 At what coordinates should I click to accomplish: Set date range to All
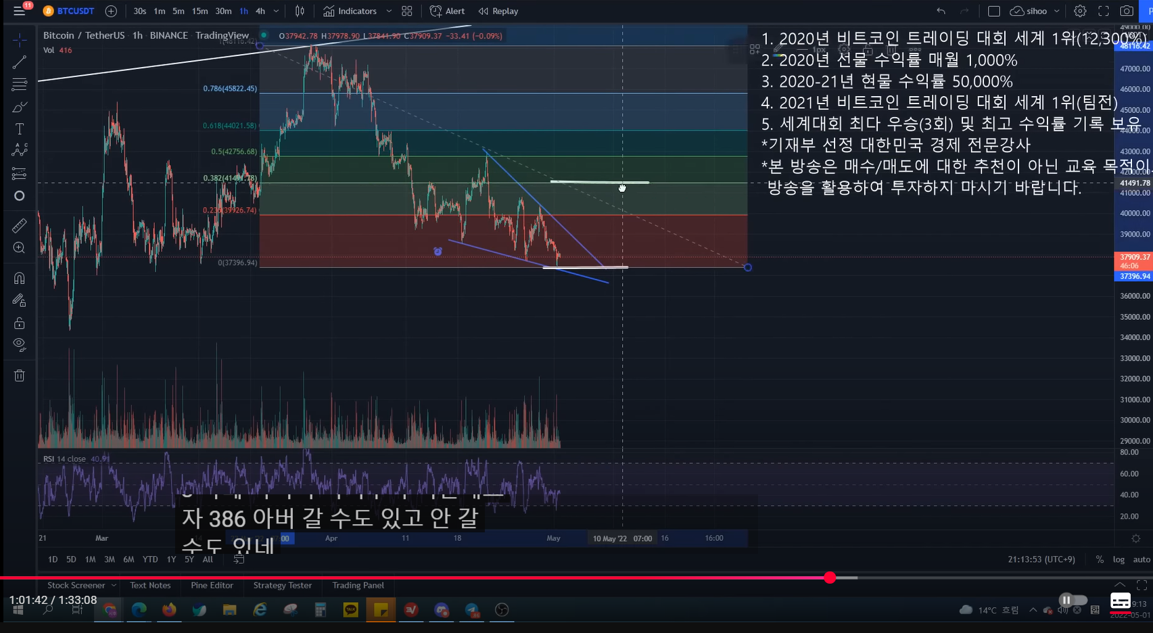point(208,559)
